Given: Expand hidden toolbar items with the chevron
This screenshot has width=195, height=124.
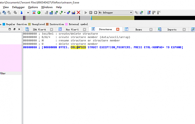Looking at the screenshot, I should 28,13.
